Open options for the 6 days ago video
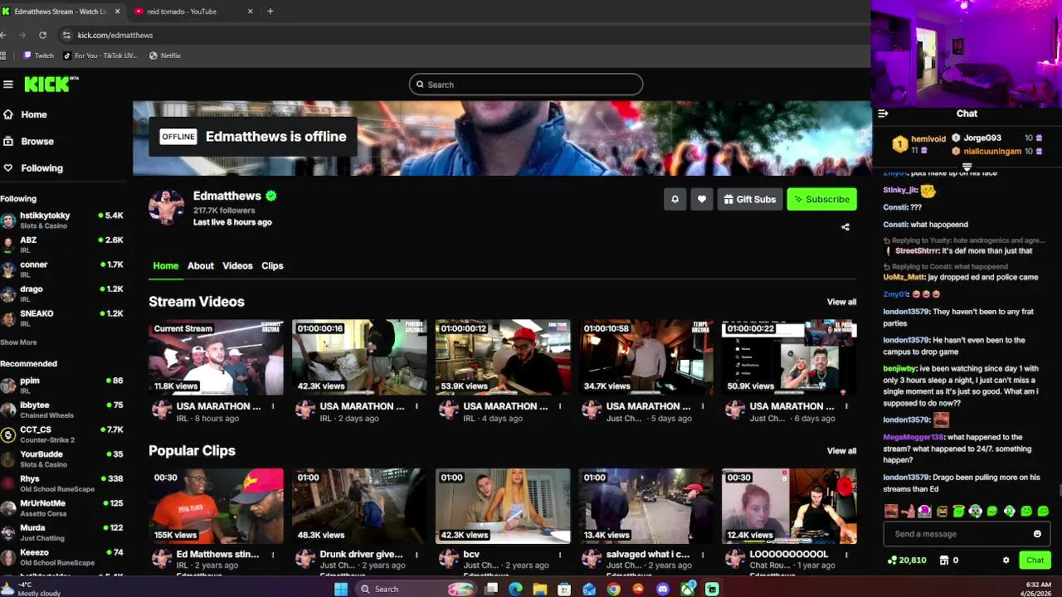This screenshot has height=597, width=1062. click(846, 406)
